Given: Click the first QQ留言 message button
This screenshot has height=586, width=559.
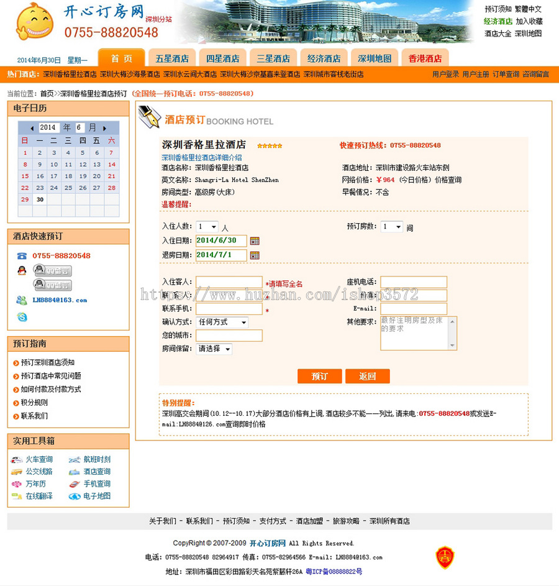Looking at the screenshot, I should (52, 271).
